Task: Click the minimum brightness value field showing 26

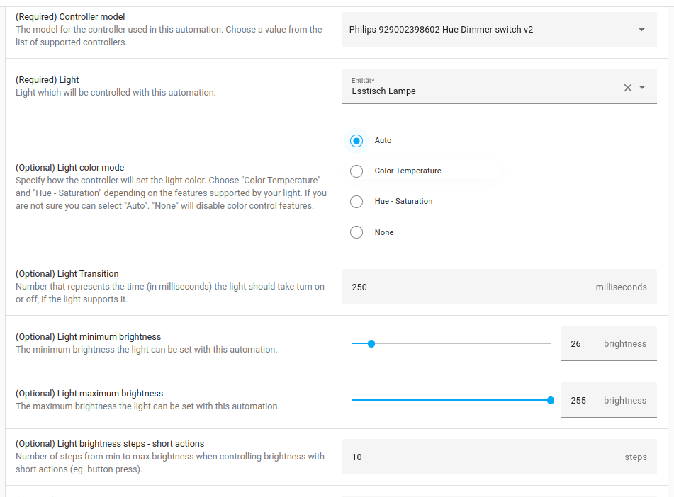Action: 576,344
